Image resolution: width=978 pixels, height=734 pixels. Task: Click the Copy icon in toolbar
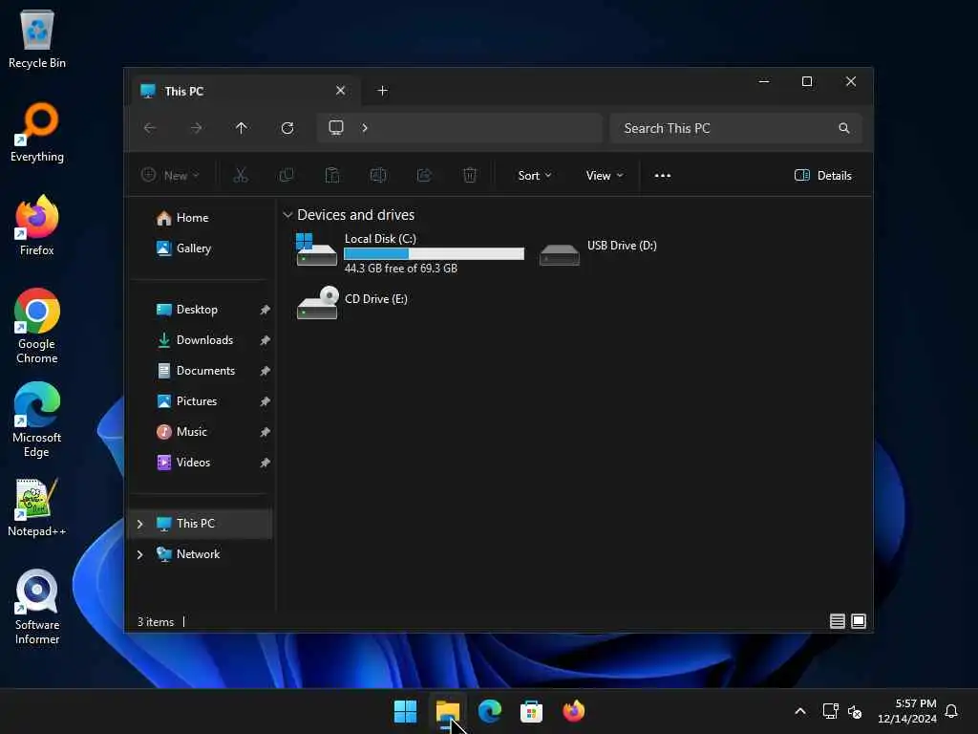pos(287,176)
